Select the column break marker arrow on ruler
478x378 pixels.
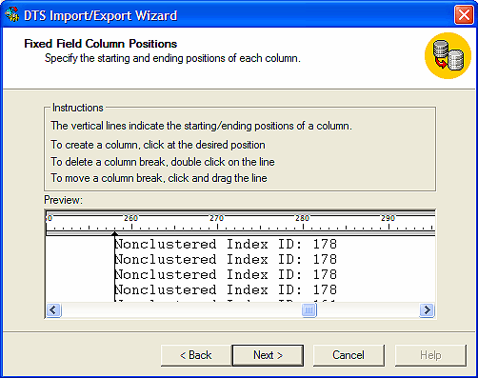(114, 234)
